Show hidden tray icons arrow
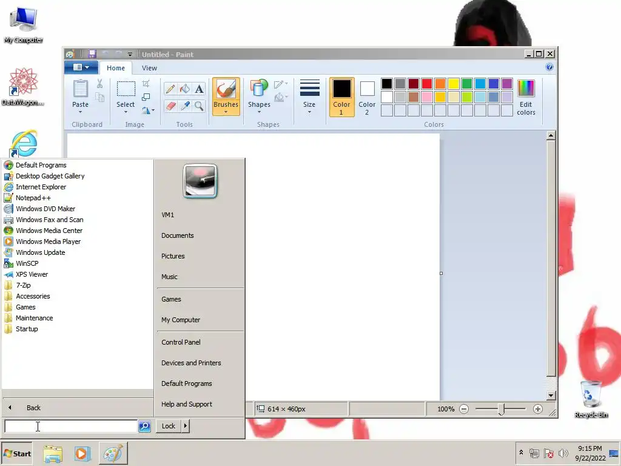The width and height of the screenshot is (621, 466). click(x=521, y=453)
